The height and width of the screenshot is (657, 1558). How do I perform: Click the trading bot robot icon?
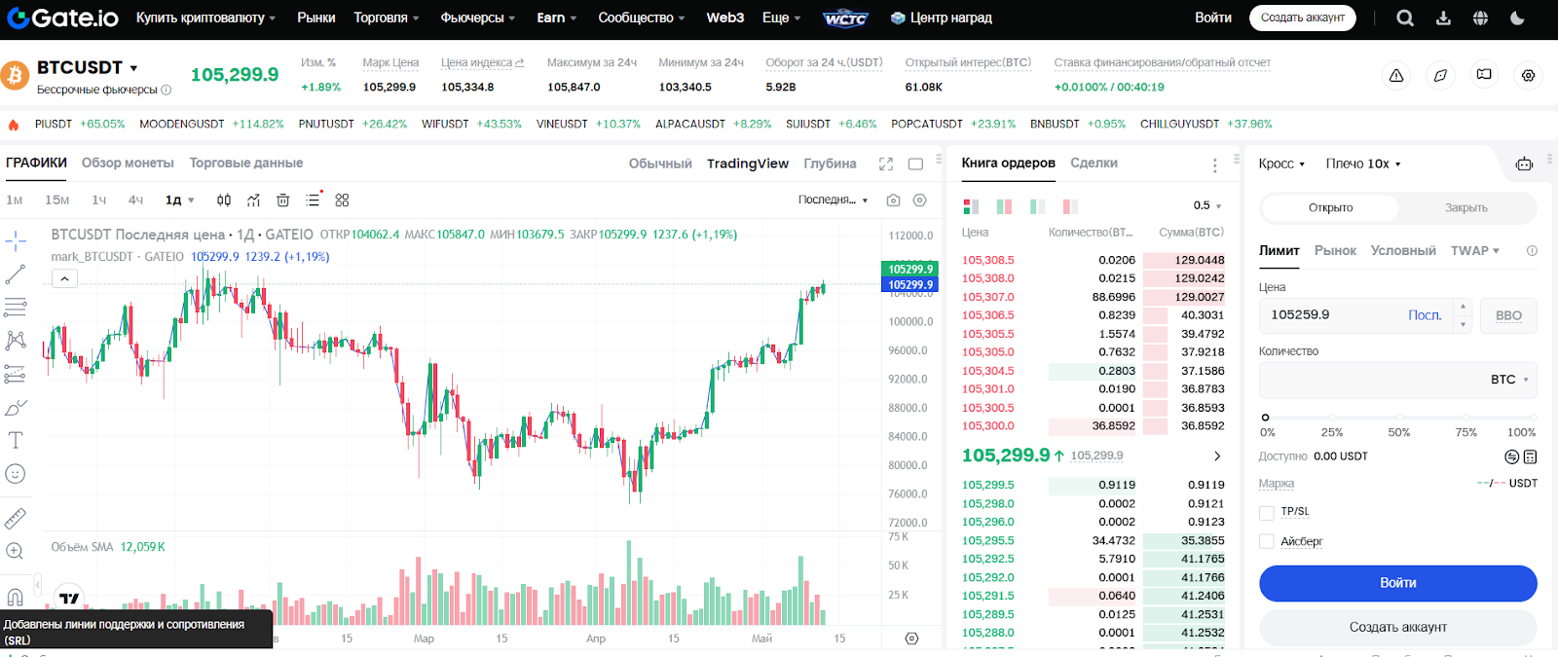pos(1524,164)
